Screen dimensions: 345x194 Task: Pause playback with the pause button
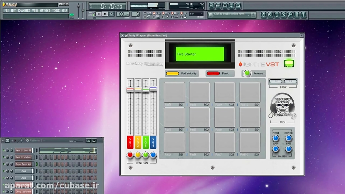pos(99,14)
